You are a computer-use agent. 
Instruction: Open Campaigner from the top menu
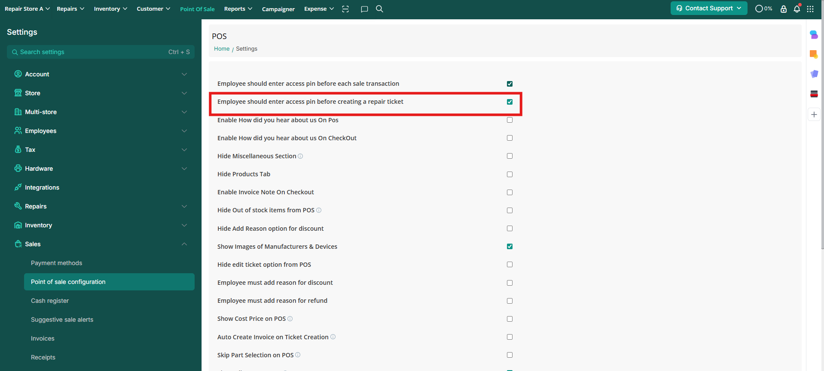[x=278, y=9]
